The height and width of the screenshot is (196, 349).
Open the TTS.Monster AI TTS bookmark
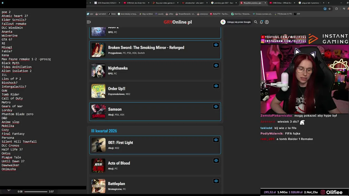[283, 14]
